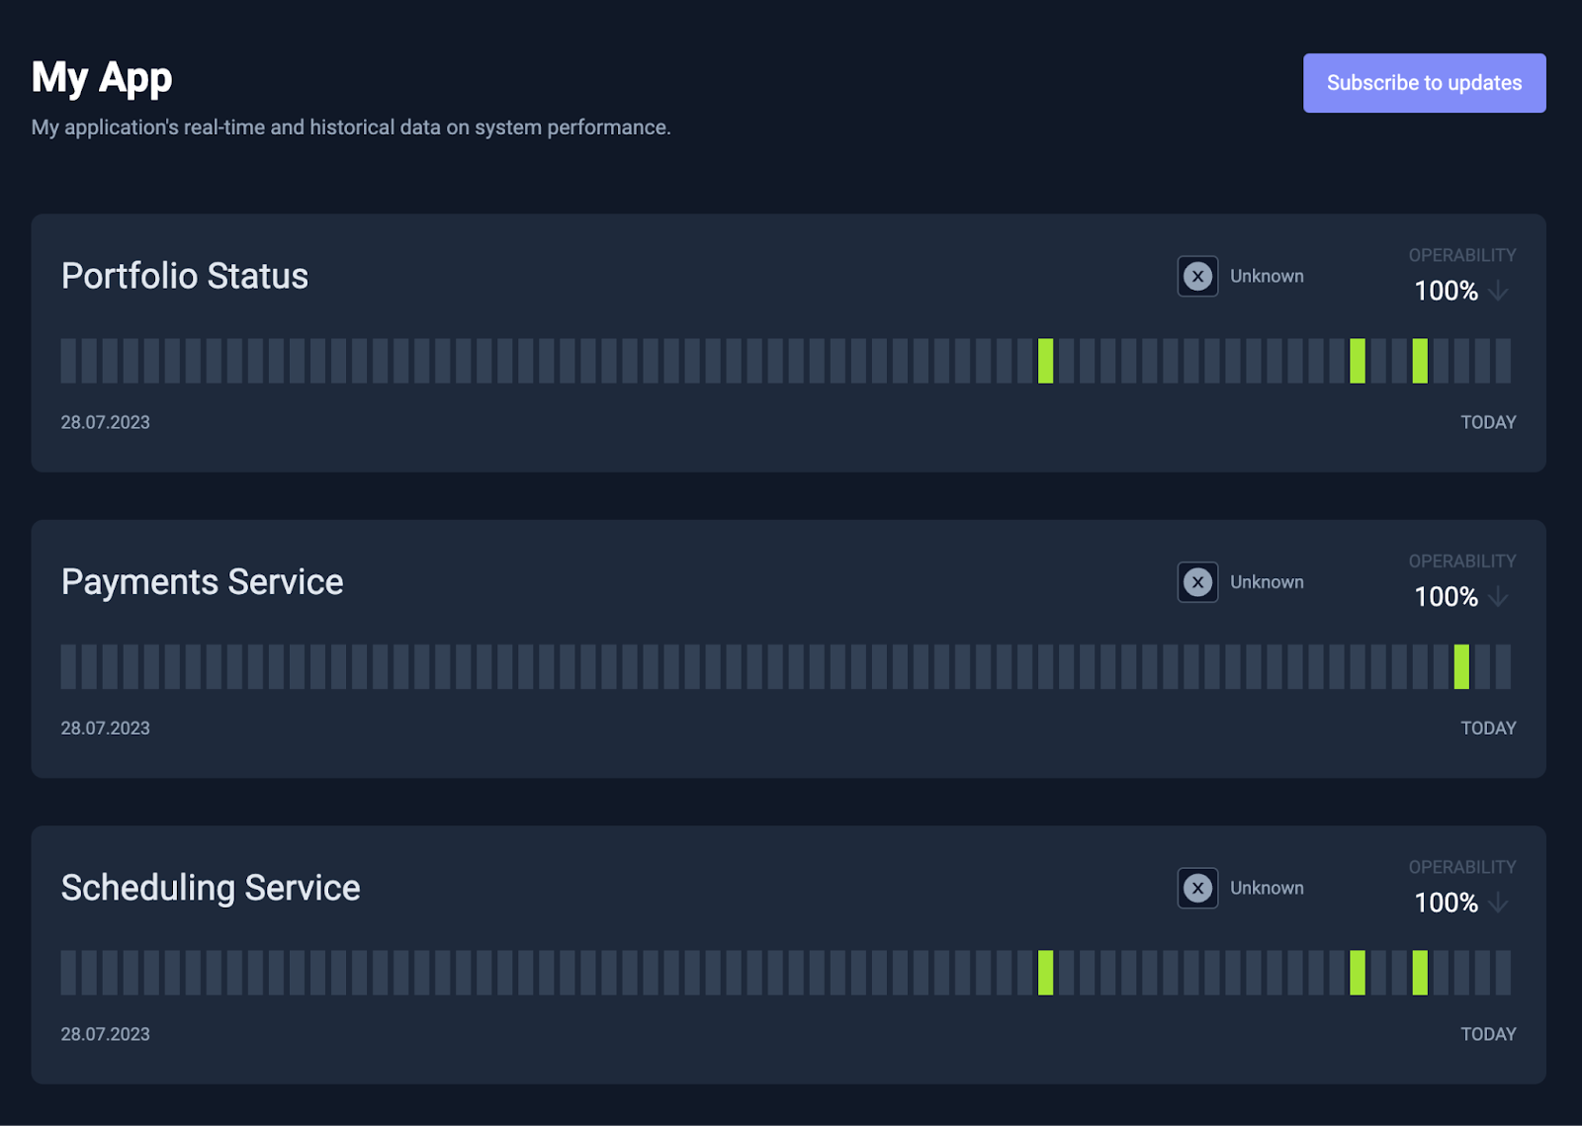This screenshot has height=1126, width=1582.
Task: Click the Unknown status icon for Scheduling Service
Action: click(x=1197, y=888)
